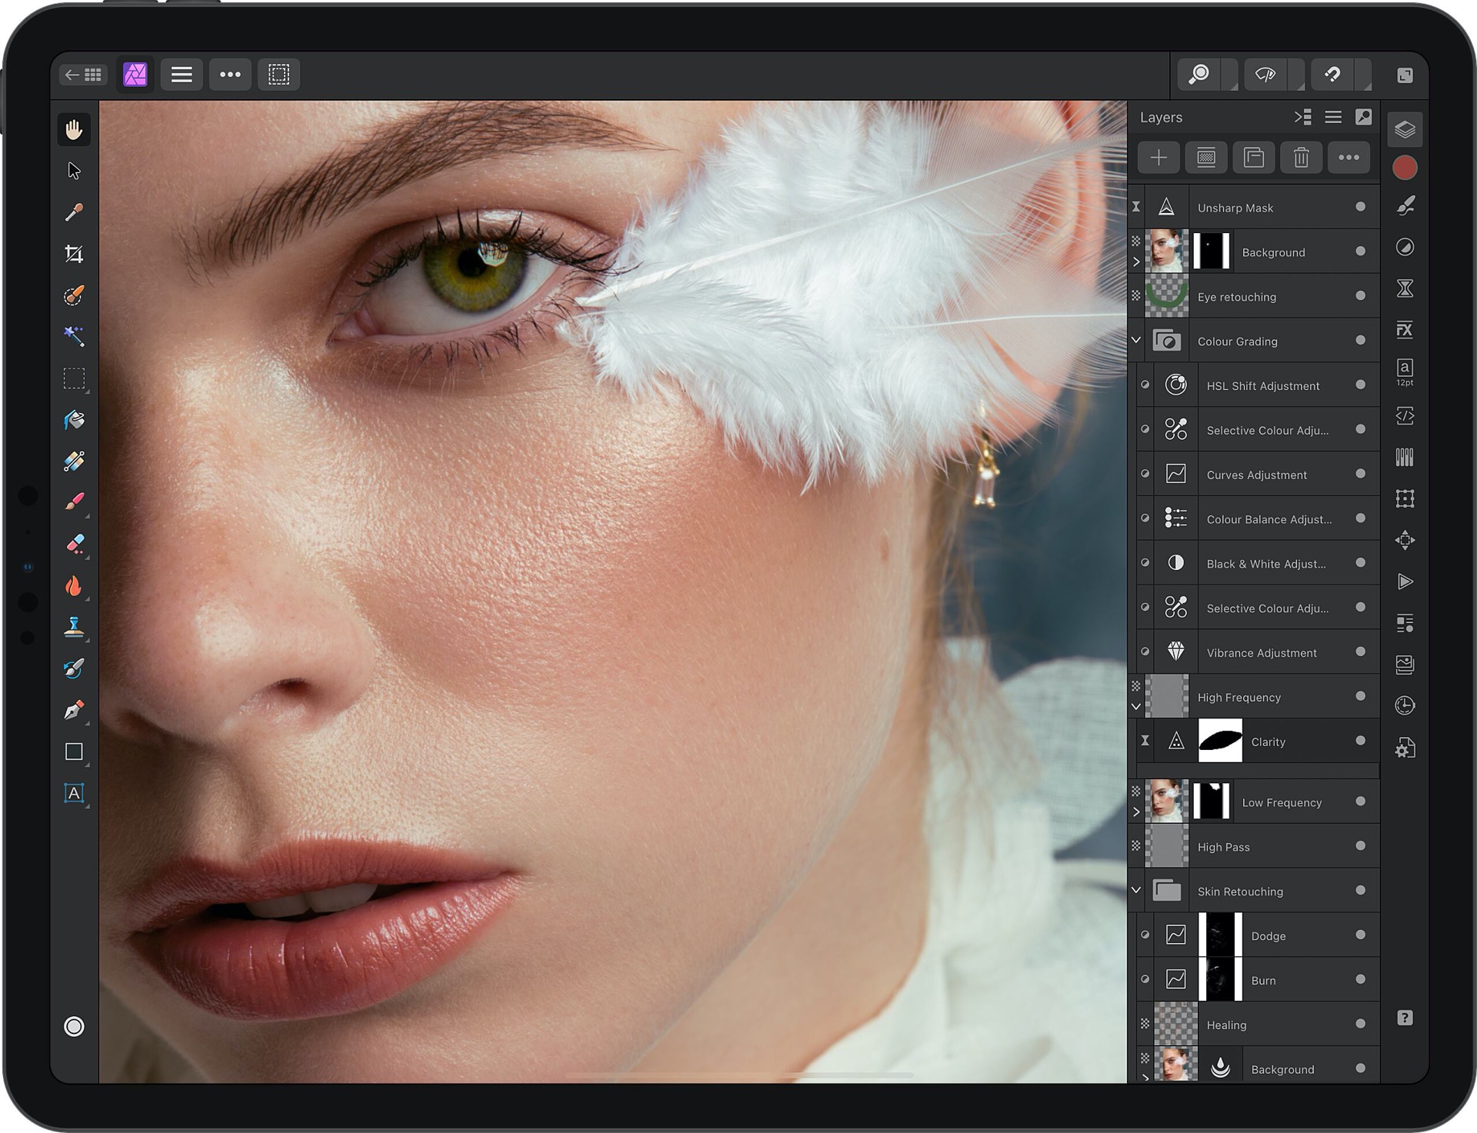1477x1133 pixels.
Task: Toggle visibility of Unsharp Mask layer
Action: click(1360, 207)
